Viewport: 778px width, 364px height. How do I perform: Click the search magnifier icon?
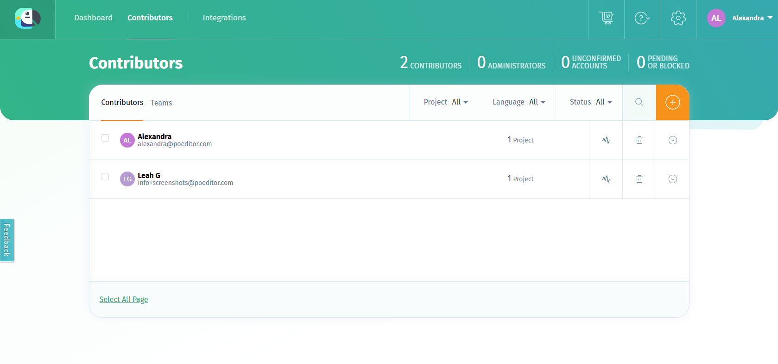639,102
